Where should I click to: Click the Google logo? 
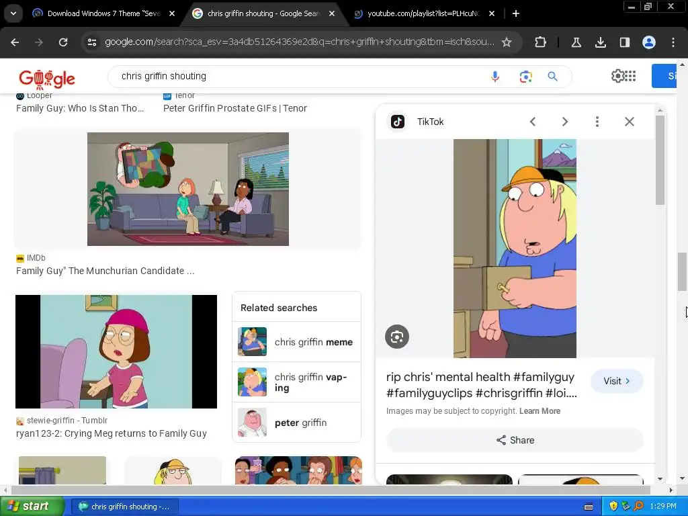tap(47, 79)
